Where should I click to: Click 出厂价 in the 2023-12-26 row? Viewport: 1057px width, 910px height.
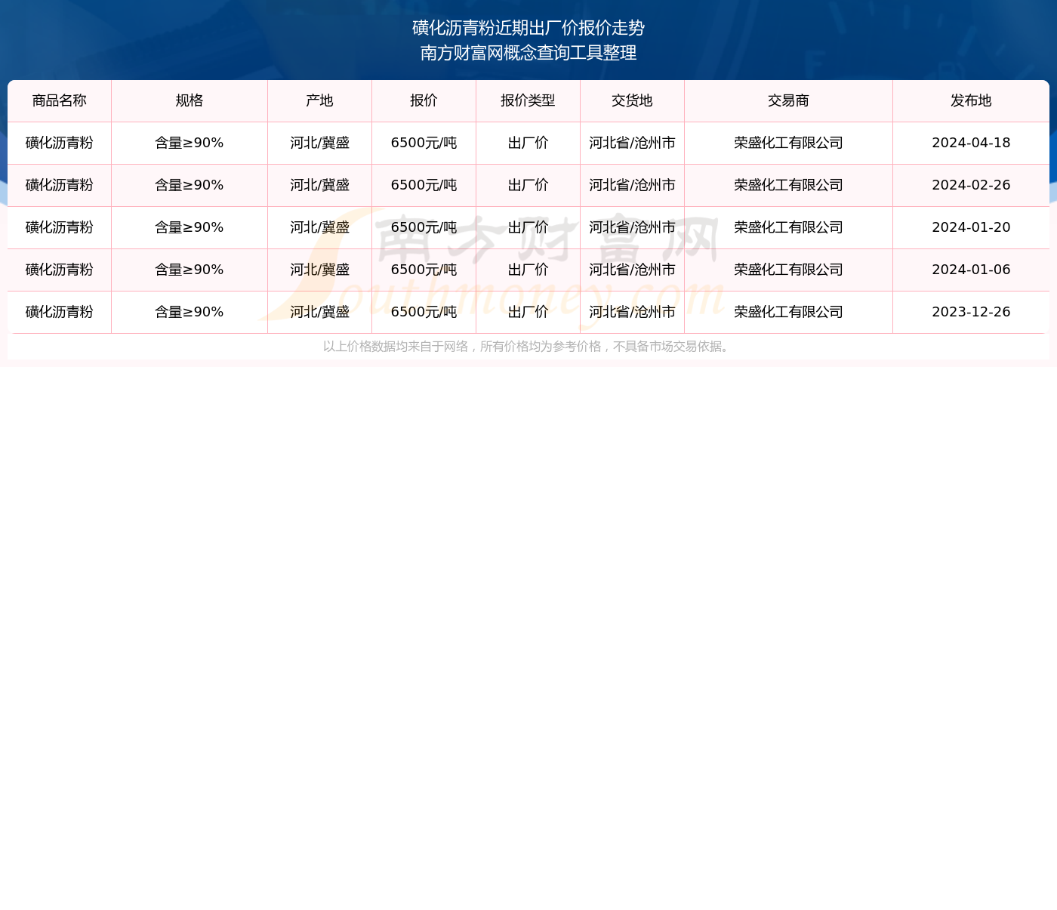528,312
